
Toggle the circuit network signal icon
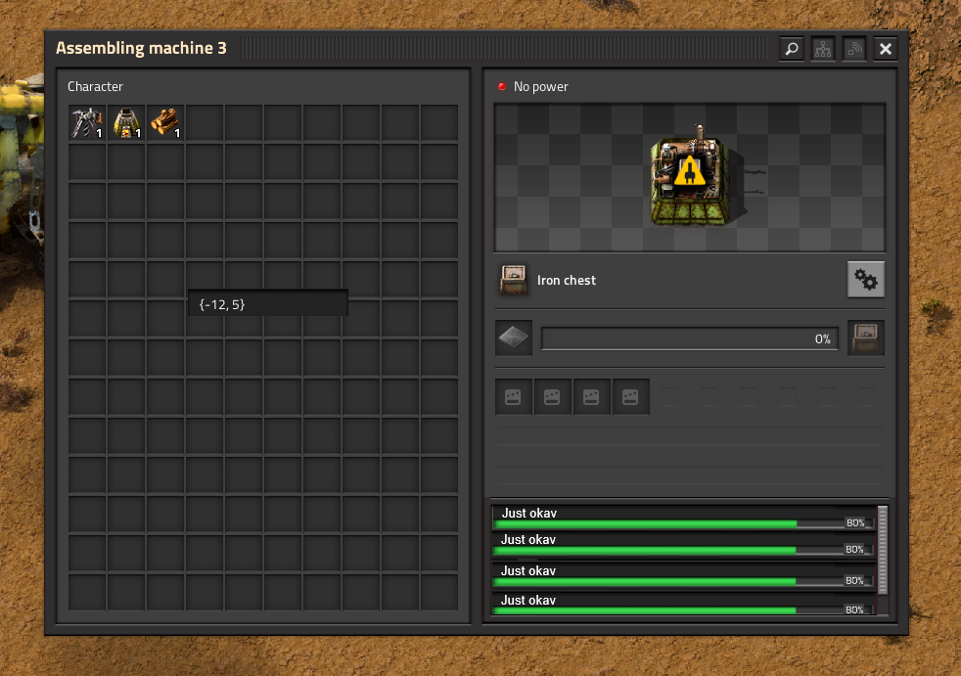(854, 48)
